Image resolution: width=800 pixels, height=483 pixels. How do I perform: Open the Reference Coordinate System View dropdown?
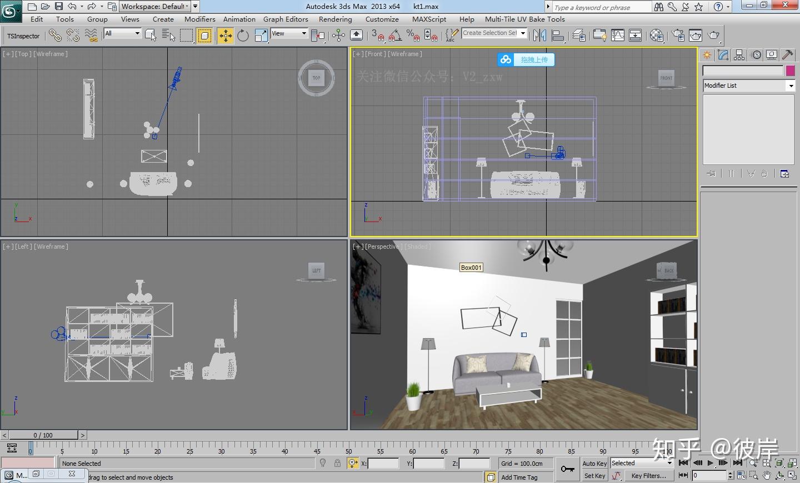point(289,33)
